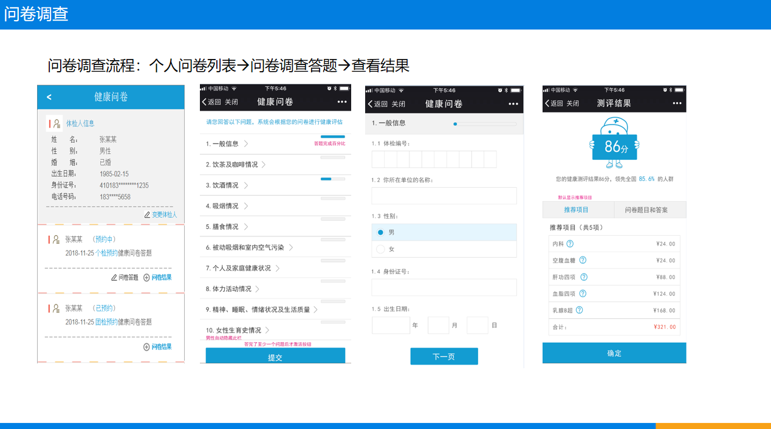This screenshot has height=429, width=771.
Task: Tap 关闭 on the questionnaire list screen
Action: [231, 102]
